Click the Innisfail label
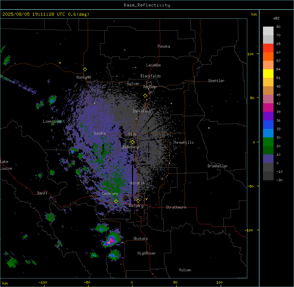This screenshot has width=294, height=287. pyautogui.click(x=142, y=111)
